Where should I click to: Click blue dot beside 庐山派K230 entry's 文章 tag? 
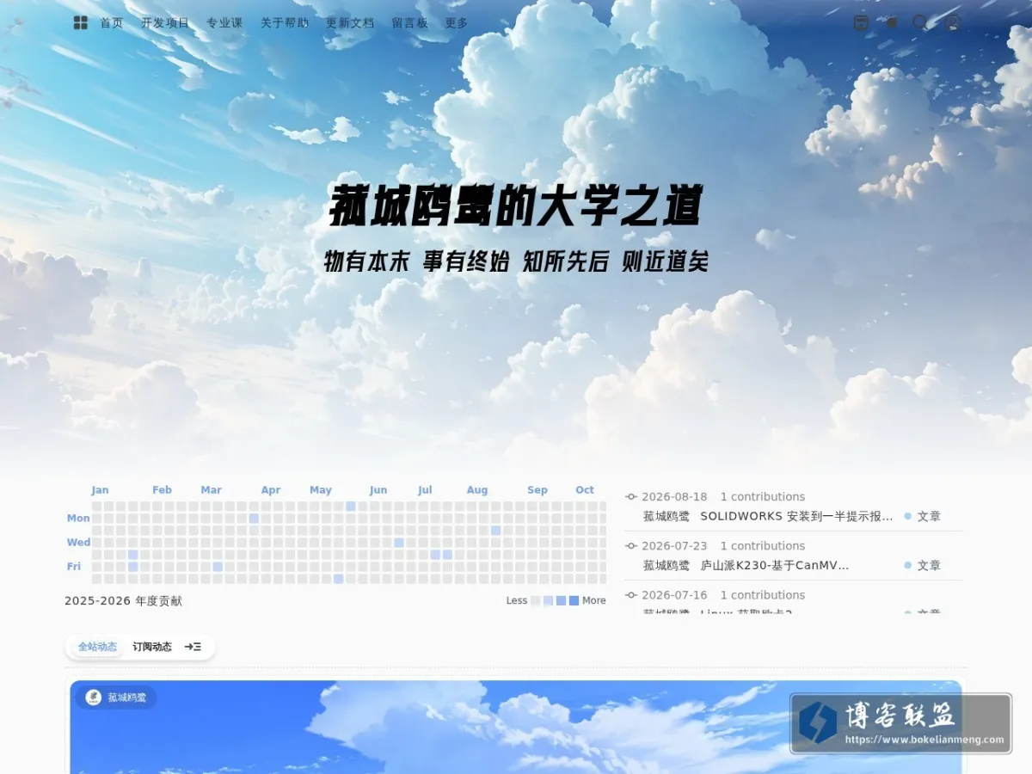(x=907, y=565)
